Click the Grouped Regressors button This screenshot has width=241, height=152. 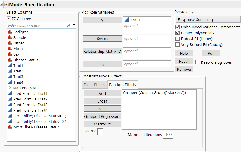click(102, 116)
